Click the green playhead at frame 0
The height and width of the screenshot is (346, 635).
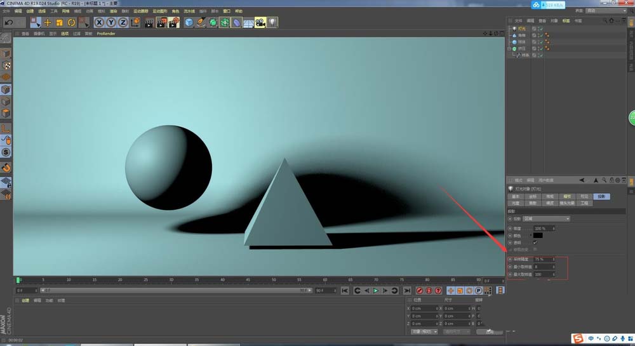click(18, 280)
